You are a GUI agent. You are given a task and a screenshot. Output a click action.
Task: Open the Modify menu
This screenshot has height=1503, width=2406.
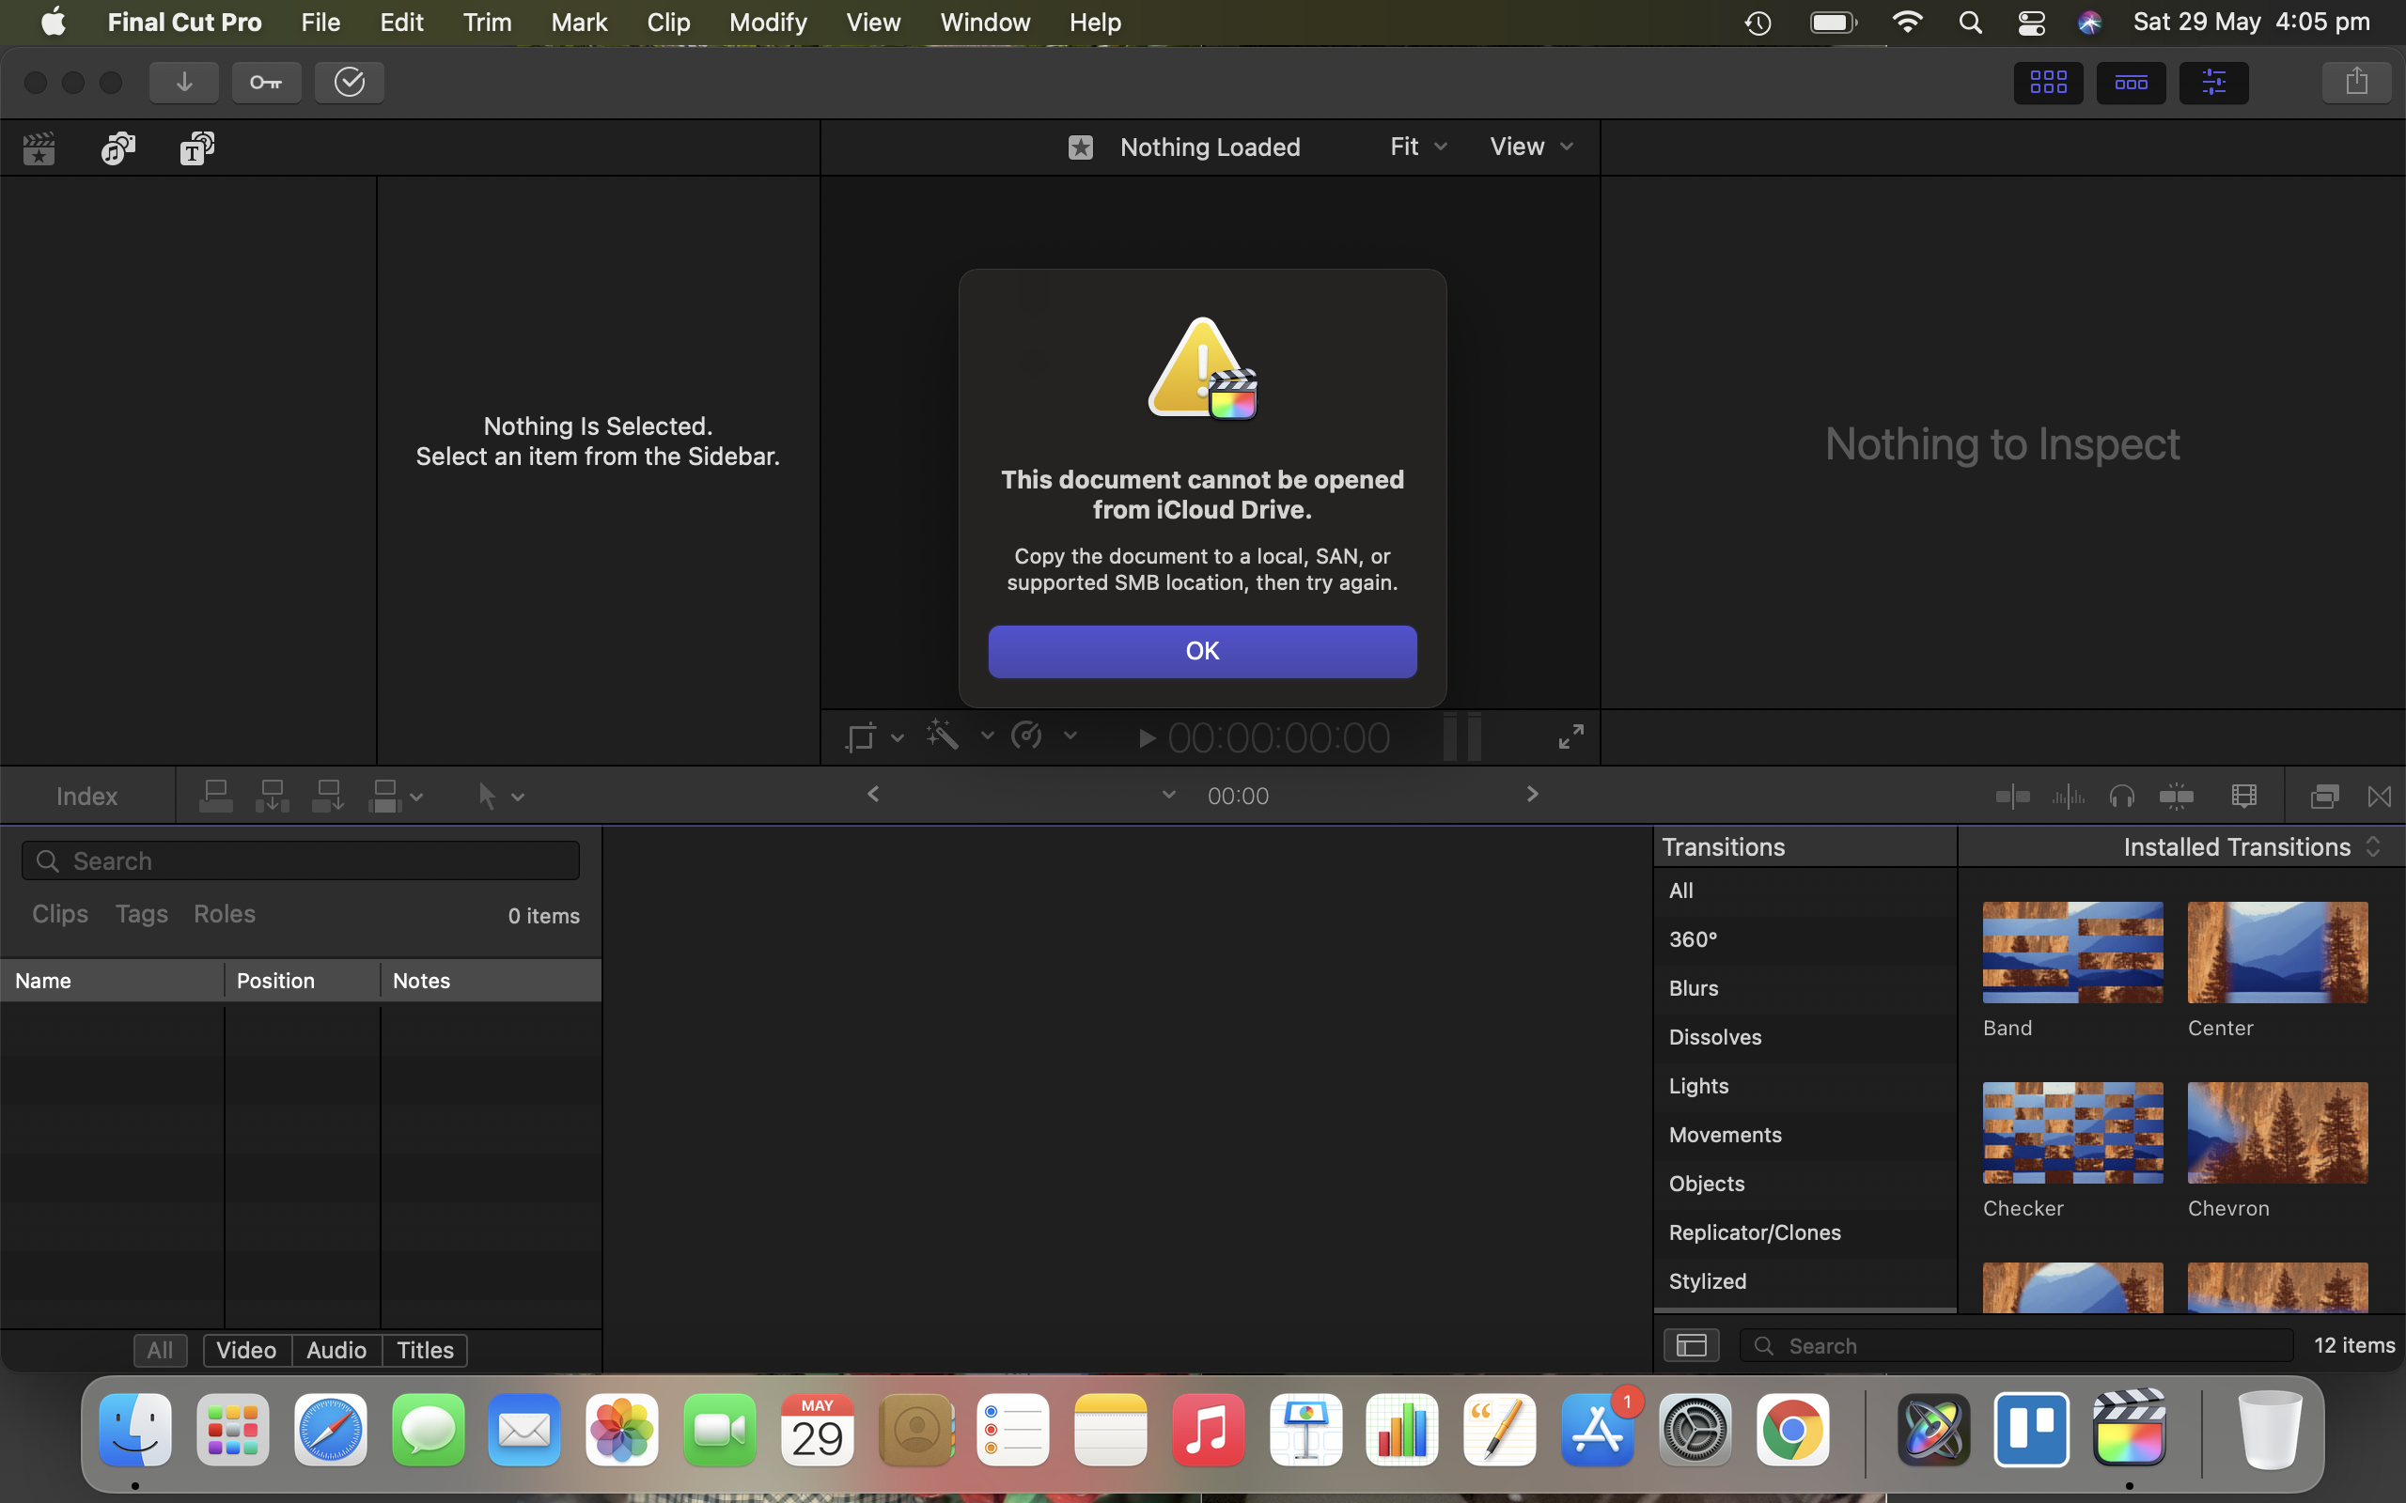(x=767, y=22)
